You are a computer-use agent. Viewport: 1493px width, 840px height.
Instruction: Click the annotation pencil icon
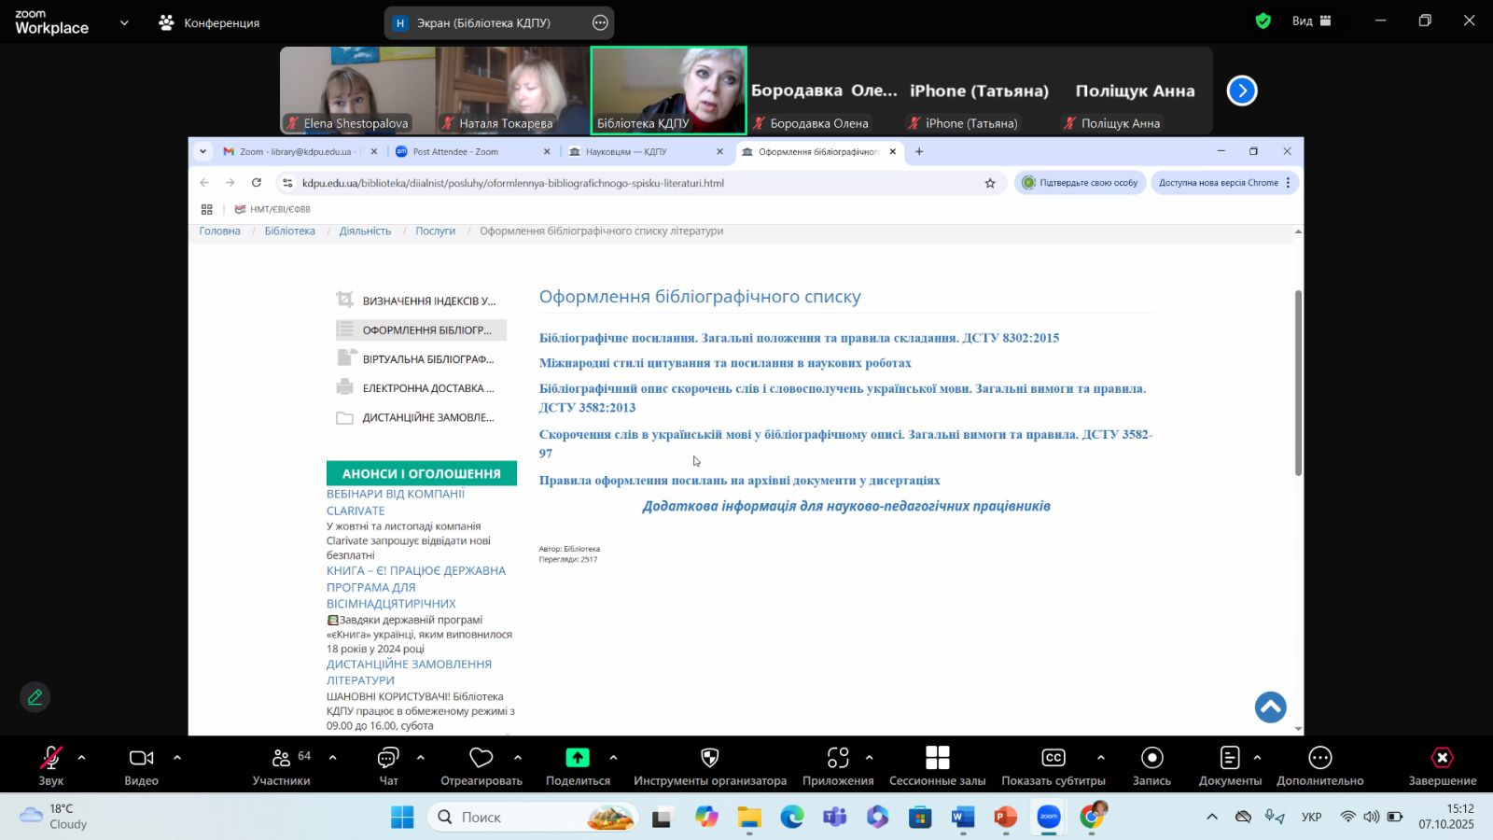35,697
